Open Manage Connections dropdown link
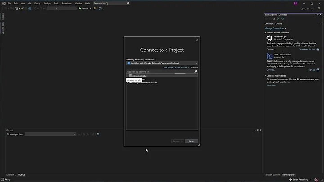Viewport: 324px width, 182px height. (x=275, y=28)
